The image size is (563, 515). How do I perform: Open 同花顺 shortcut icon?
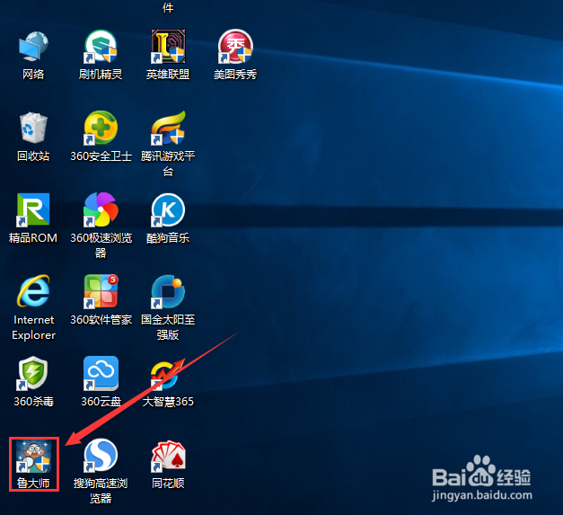[168, 456]
